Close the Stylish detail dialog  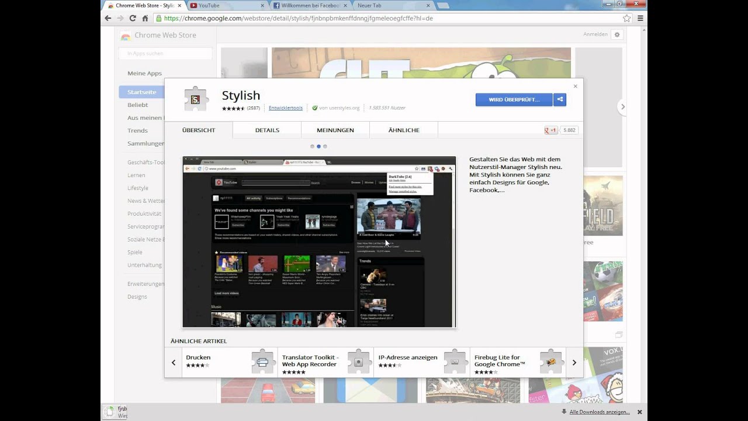point(575,86)
